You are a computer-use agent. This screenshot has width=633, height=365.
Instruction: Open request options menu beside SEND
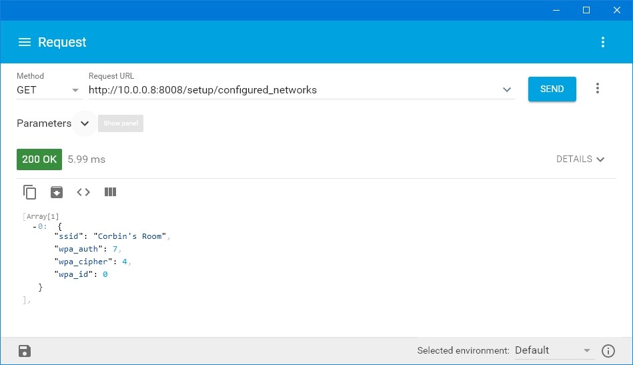coord(598,89)
